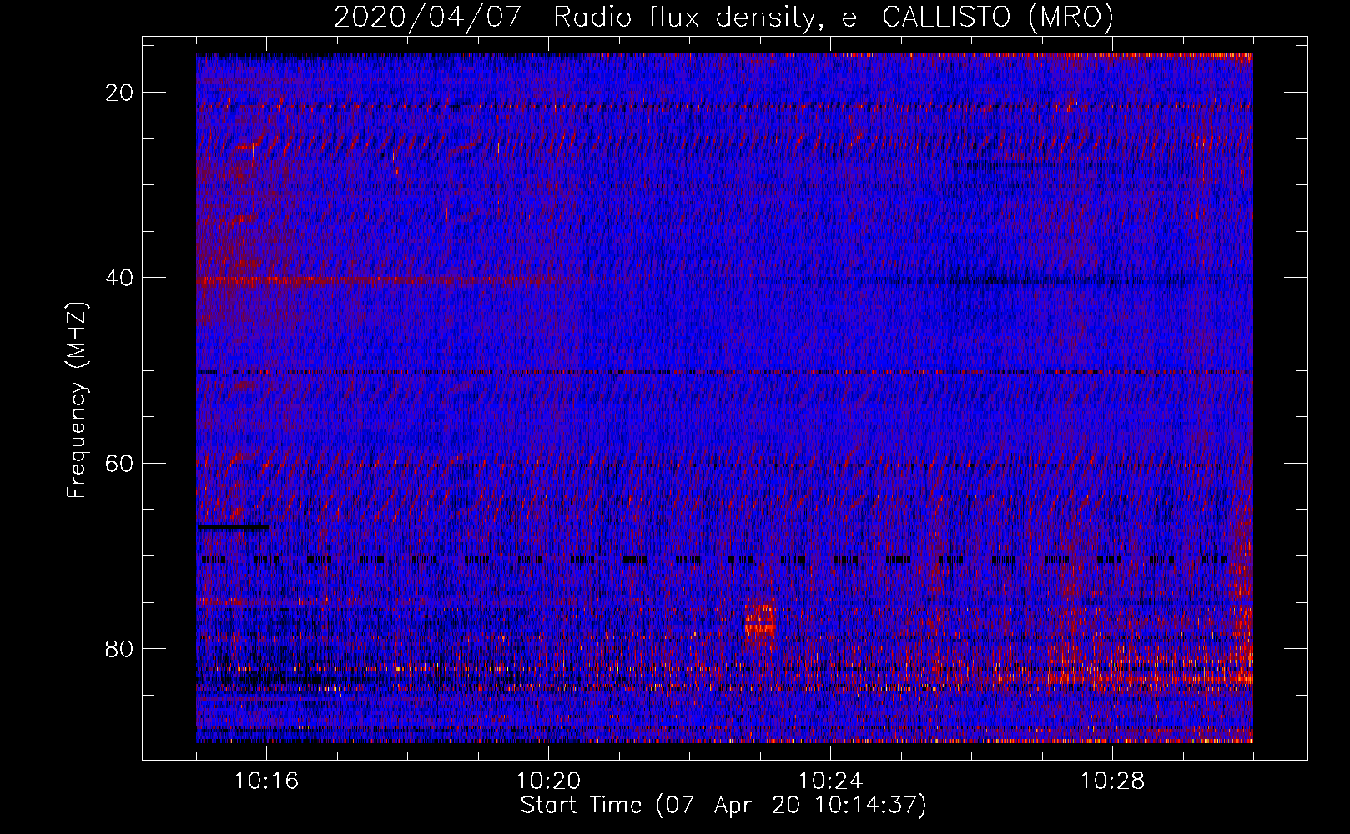Click the bright red burst near 10:23 at 77 MHz
This screenshot has width=1350, height=834.
click(760, 619)
